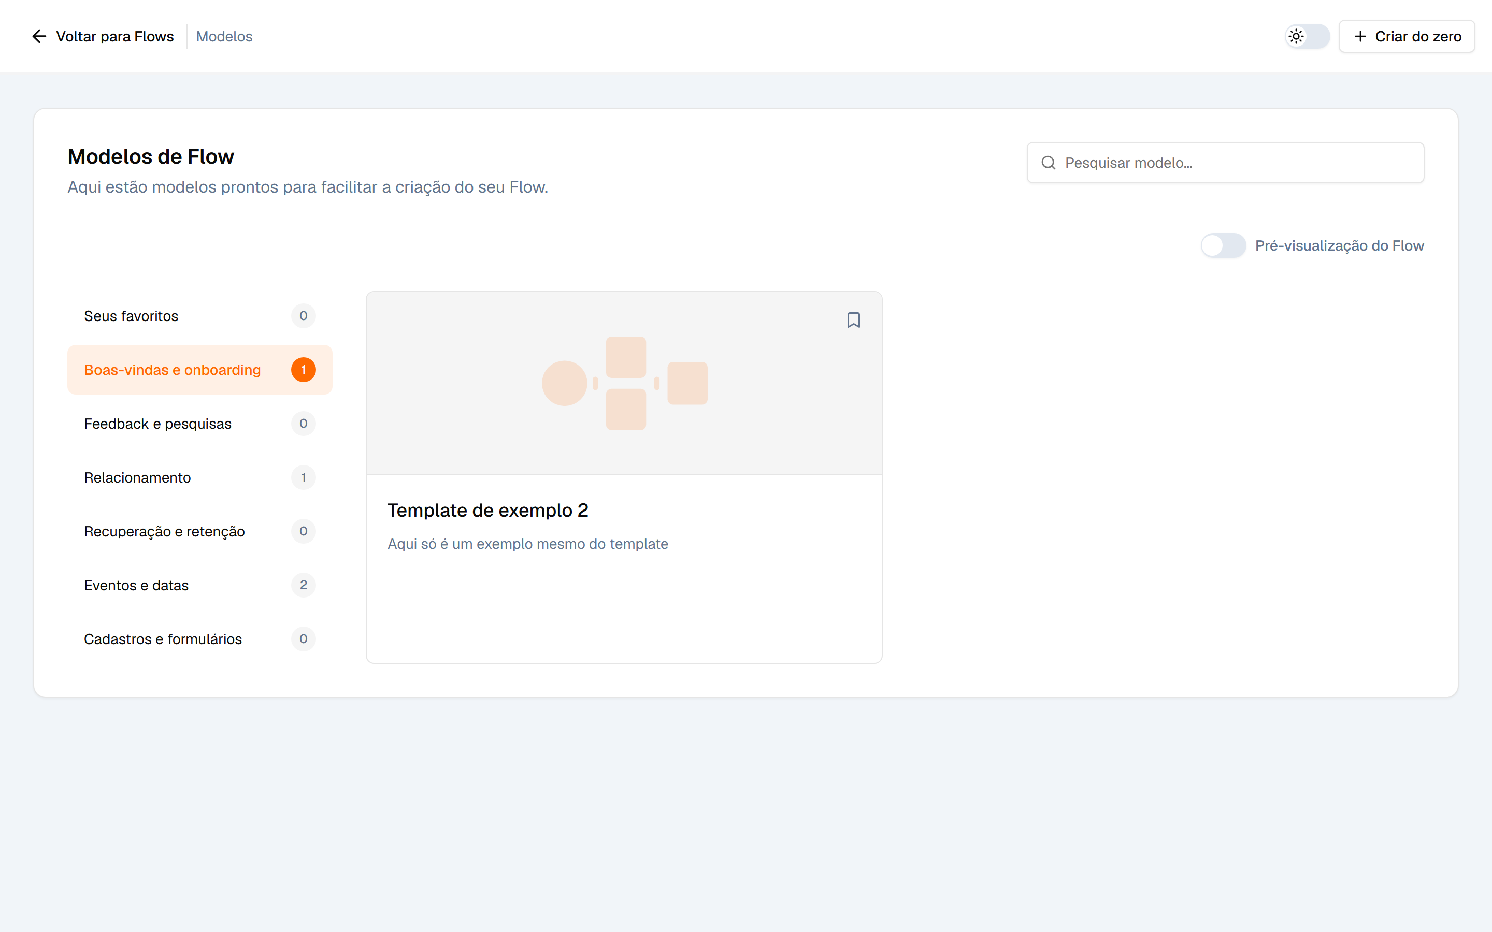
Task: Open Recuperação e retenção category
Action: click(200, 531)
